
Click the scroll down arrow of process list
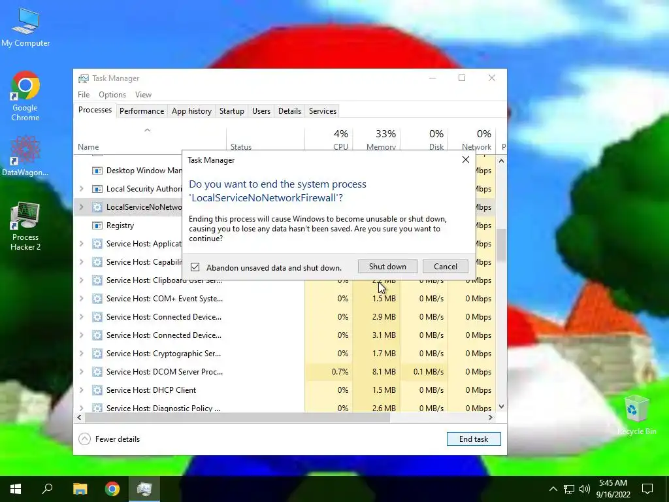coord(501,407)
